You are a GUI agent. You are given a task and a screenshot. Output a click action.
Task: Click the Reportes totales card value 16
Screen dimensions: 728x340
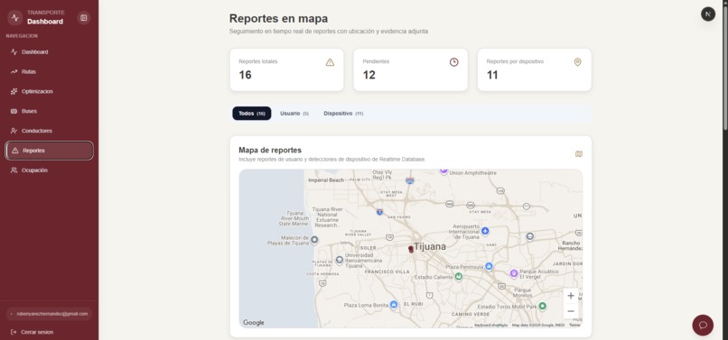pyautogui.click(x=245, y=75)
